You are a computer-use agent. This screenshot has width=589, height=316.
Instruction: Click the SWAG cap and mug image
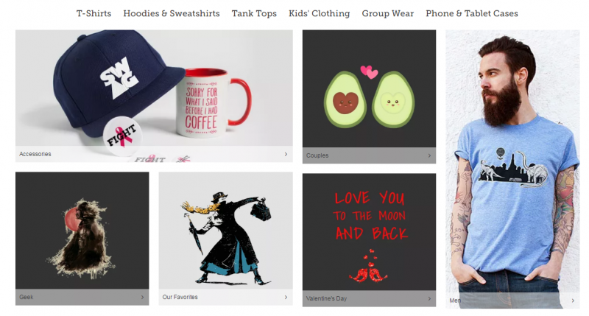[x=154, y=88]
